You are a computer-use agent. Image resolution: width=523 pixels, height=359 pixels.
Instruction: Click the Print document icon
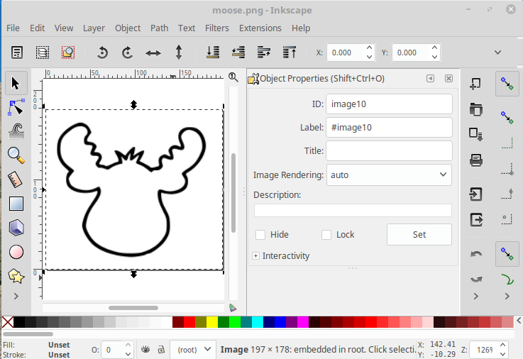[x=476, y=160]
